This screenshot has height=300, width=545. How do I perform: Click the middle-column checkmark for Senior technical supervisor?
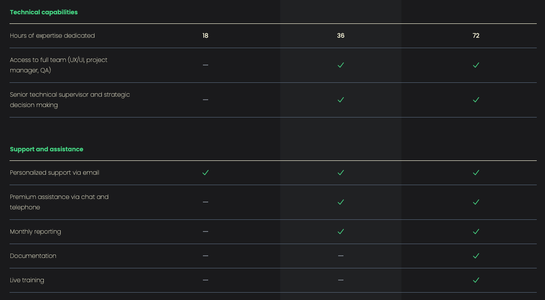coord(341,100)
